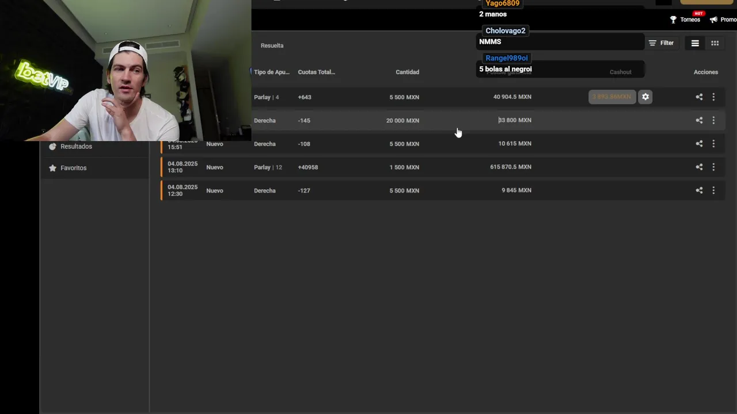This screenshot has height=414, width=737.
Task: Select the Resuelta tab
Action: (x=272, y=45)
